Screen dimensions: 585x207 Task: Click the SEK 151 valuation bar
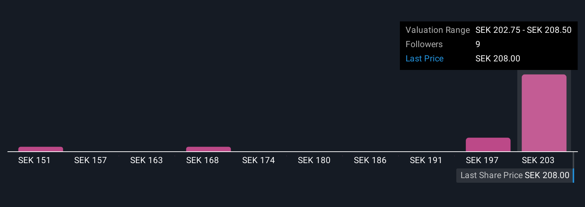click(x=41, y=149)
